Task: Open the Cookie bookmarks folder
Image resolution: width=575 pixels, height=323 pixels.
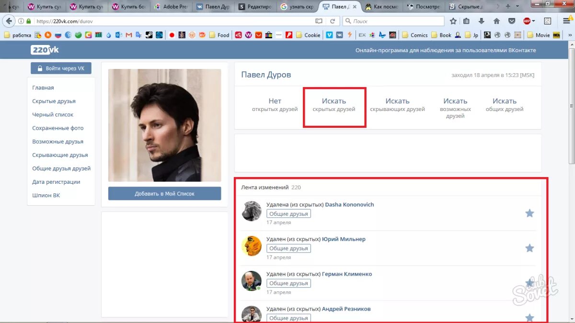Action: 308,35
